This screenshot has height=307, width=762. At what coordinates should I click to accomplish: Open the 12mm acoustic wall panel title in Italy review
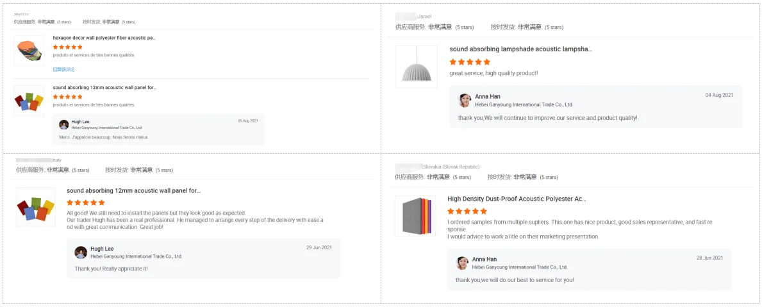point(133,190)
